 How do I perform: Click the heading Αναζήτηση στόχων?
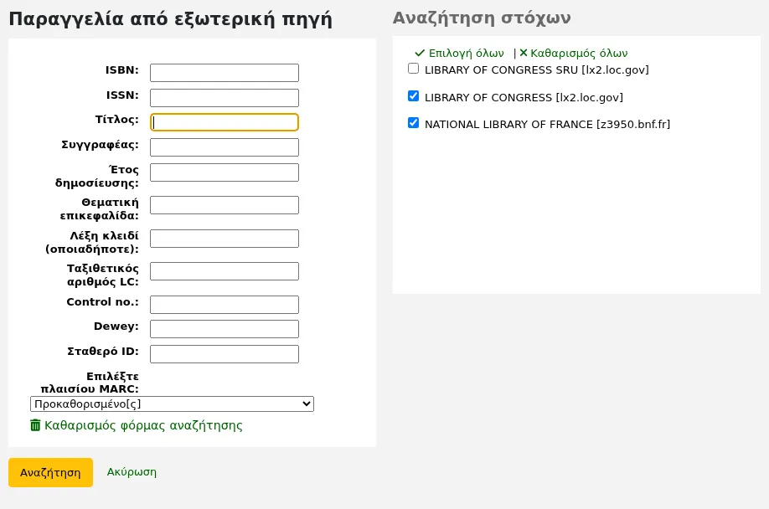click(482, 18)
